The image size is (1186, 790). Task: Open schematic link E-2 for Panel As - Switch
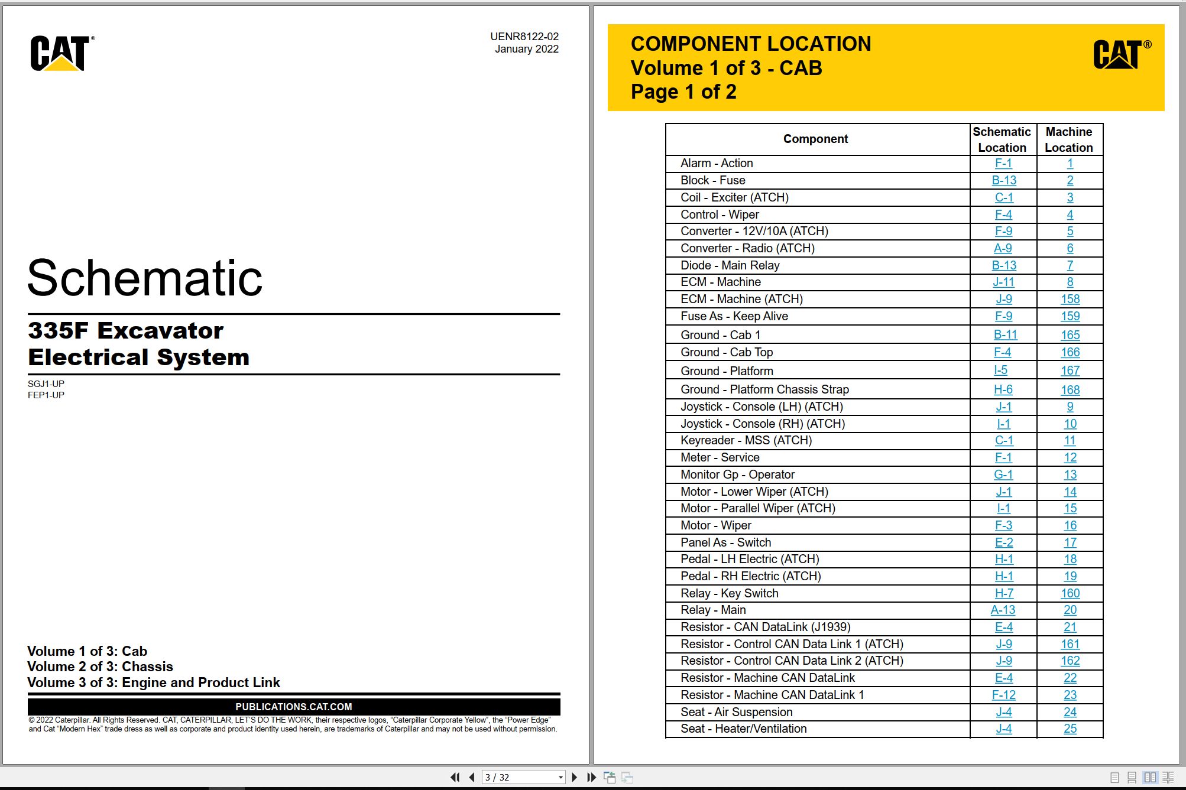(x=1004, y=542)
